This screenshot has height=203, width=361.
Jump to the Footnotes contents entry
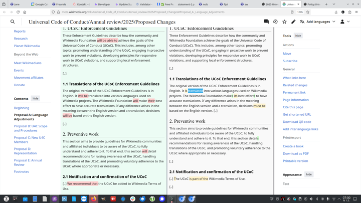click(21, 171)
